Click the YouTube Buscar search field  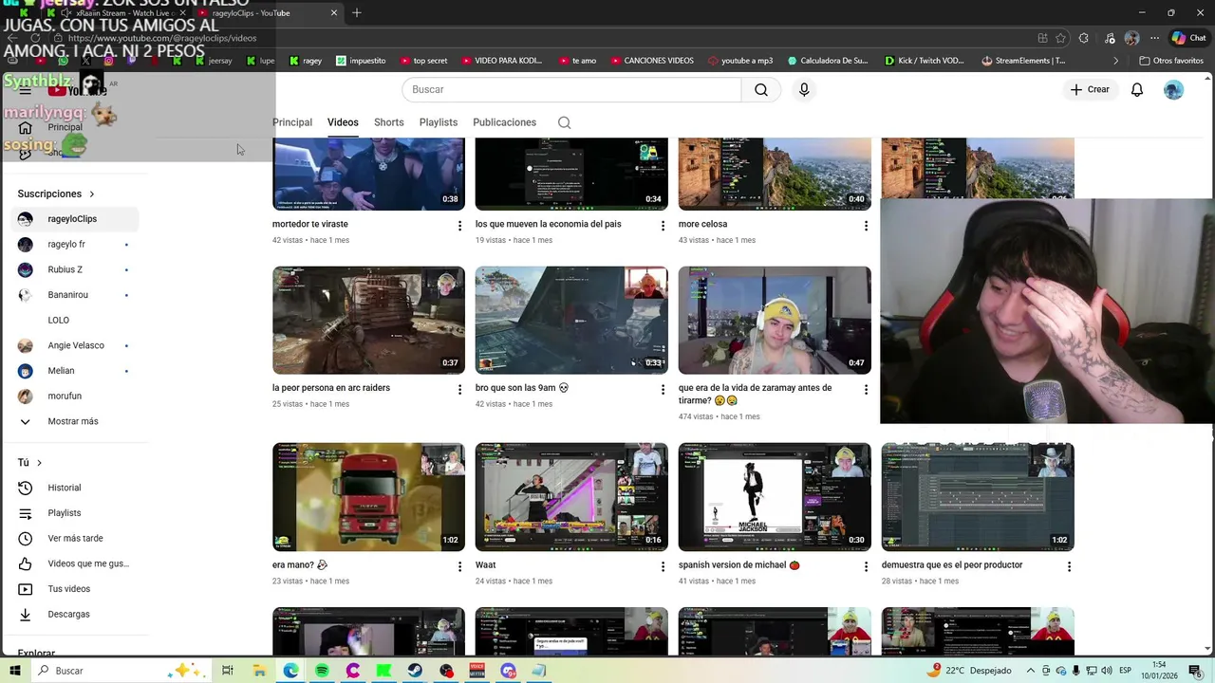coord(571,89)
